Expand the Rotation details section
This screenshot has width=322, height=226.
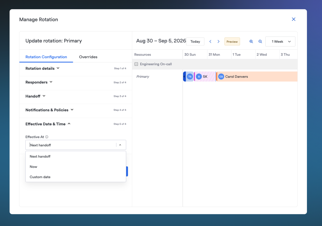[42, 68]
